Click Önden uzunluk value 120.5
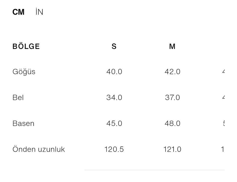This screenshot has width=237, height=182. 114,149
